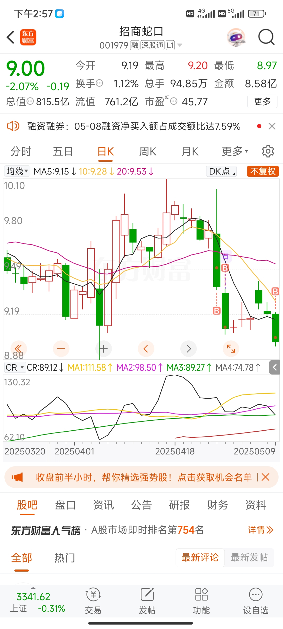
Task: Move chart left with arrow icon
Action: [x=146, y=349]
